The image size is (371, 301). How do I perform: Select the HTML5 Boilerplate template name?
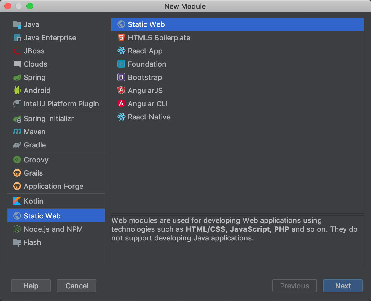[x=159, y=38]
